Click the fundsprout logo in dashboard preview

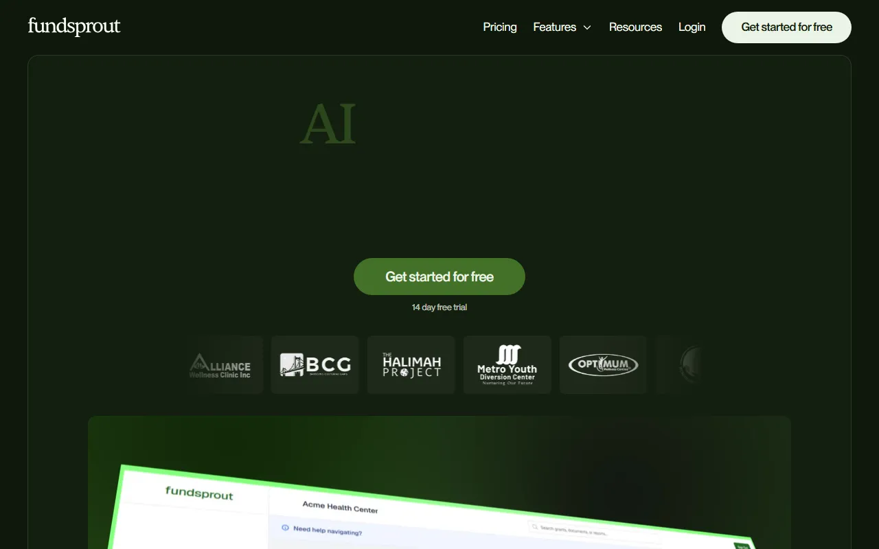coord(199,493)
